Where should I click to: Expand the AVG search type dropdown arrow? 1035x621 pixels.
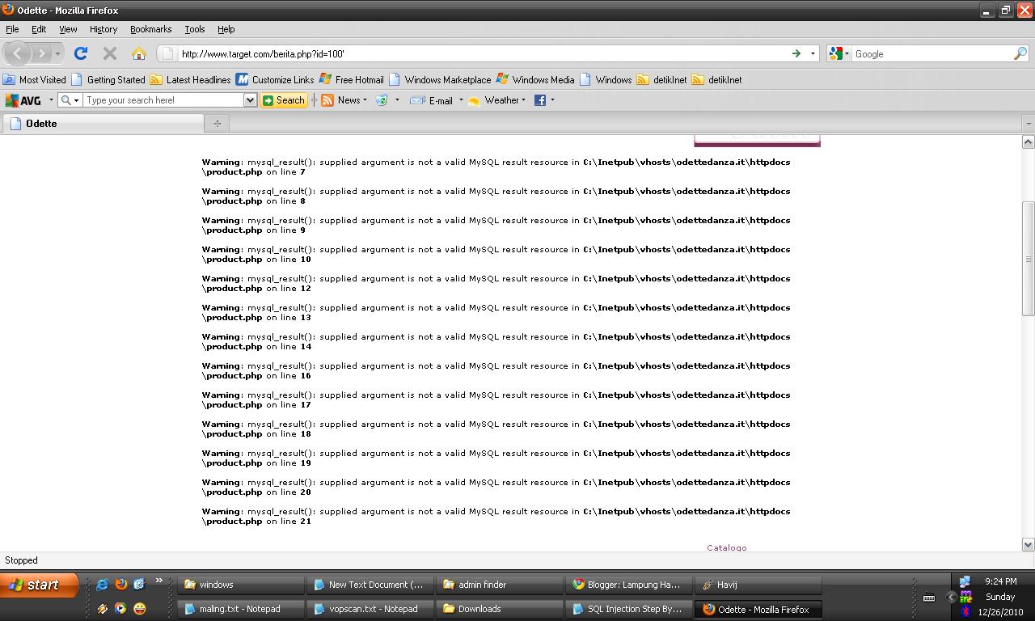(x=77, y=100)
